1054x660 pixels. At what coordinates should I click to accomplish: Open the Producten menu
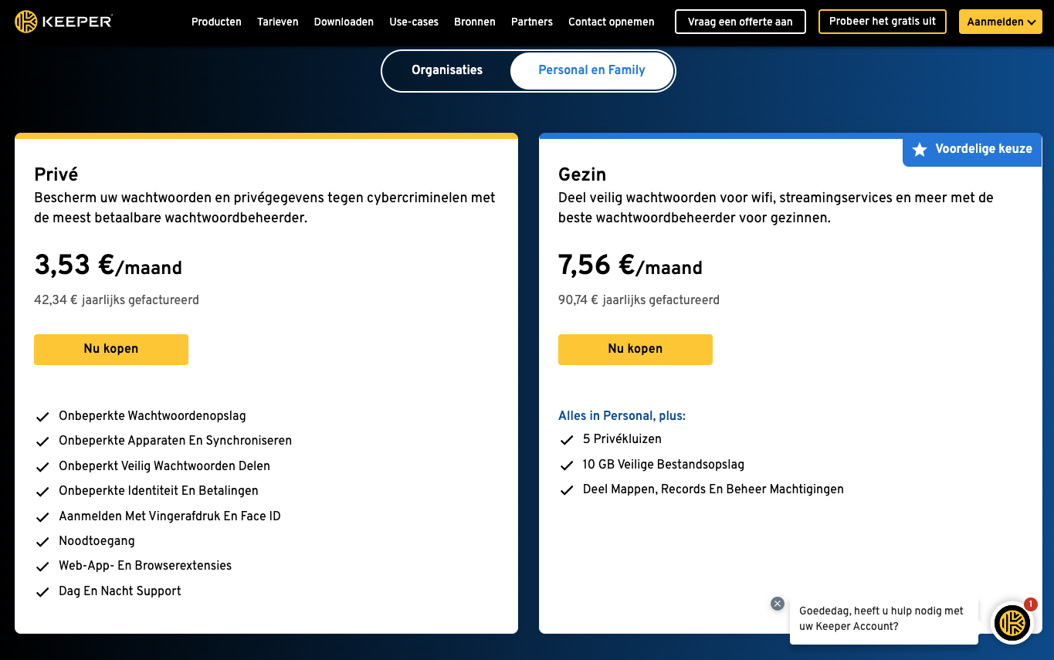[x=216, y=22]
